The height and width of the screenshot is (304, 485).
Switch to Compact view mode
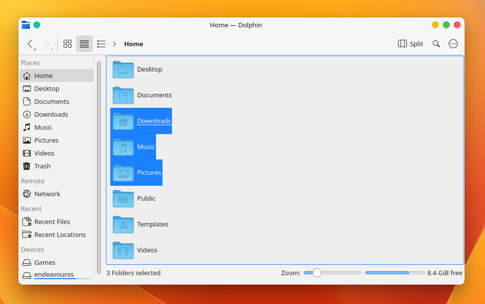click(x=84, y=44)
